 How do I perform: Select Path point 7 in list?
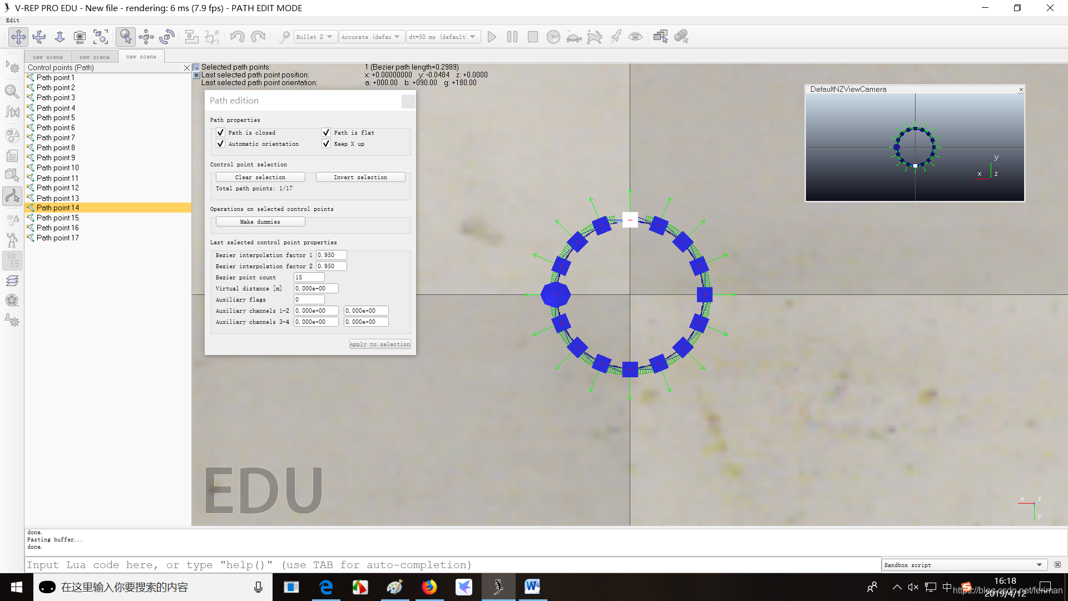coord(56,137)
